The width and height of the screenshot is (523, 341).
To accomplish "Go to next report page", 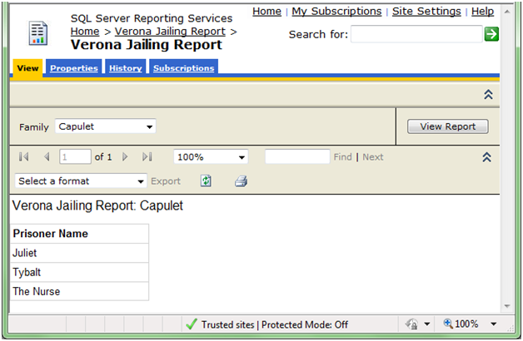I will (125, 156).
